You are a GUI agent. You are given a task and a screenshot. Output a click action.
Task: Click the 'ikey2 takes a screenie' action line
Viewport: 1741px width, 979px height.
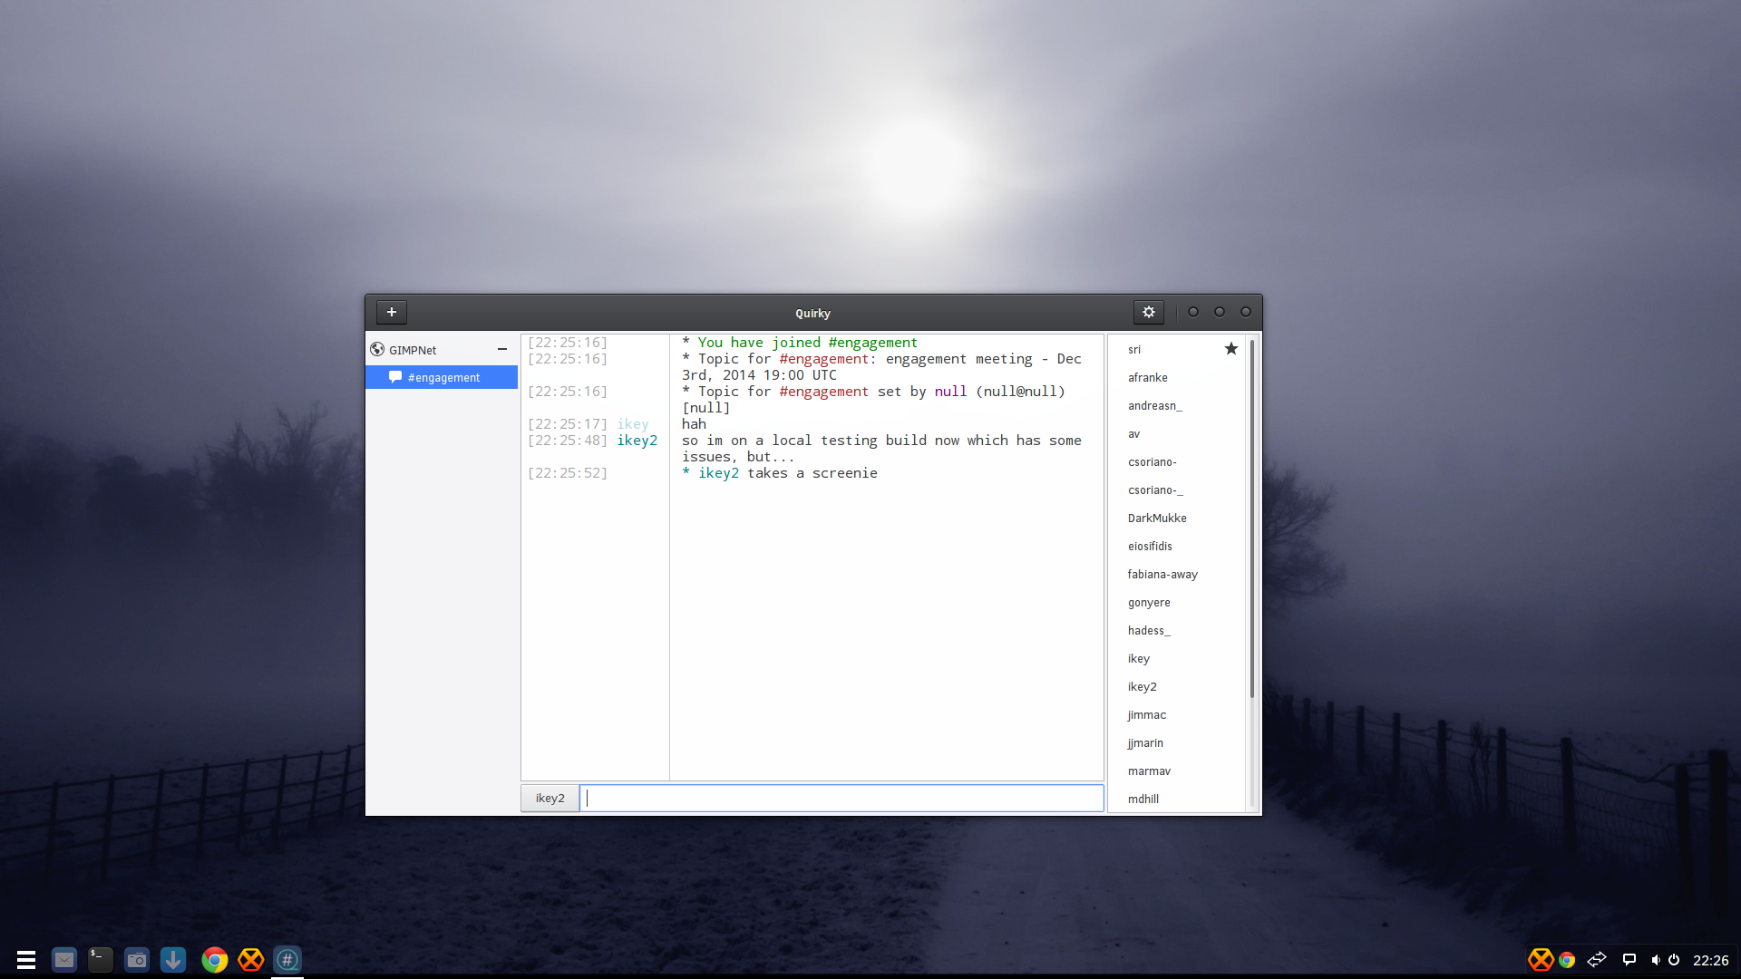click(780, 473)
